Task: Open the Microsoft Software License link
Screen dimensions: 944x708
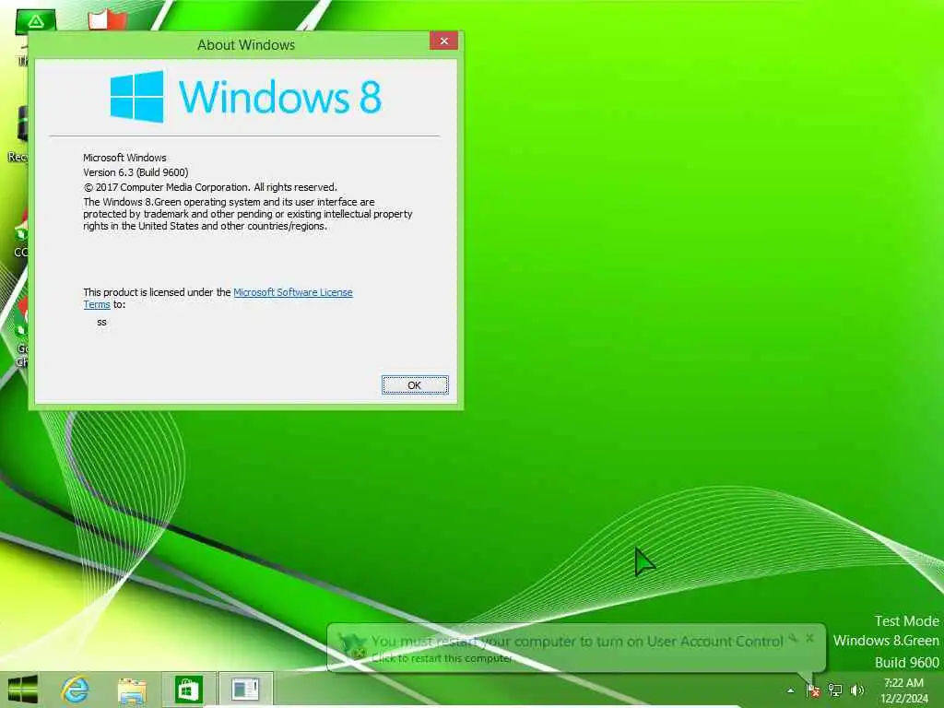Action: click(x=292, y=292)
